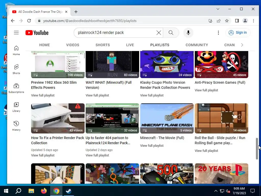261x196 pixels.
Task: Open the Chrome profile avatar
Action: point(245,21)
